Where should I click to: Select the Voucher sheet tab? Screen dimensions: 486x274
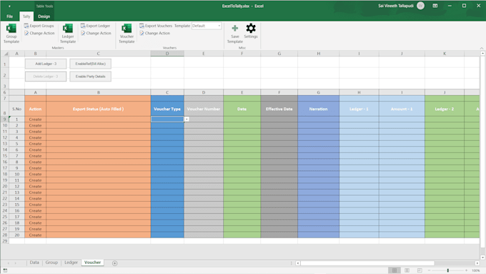pyautogui.click(x=92, y=263)
